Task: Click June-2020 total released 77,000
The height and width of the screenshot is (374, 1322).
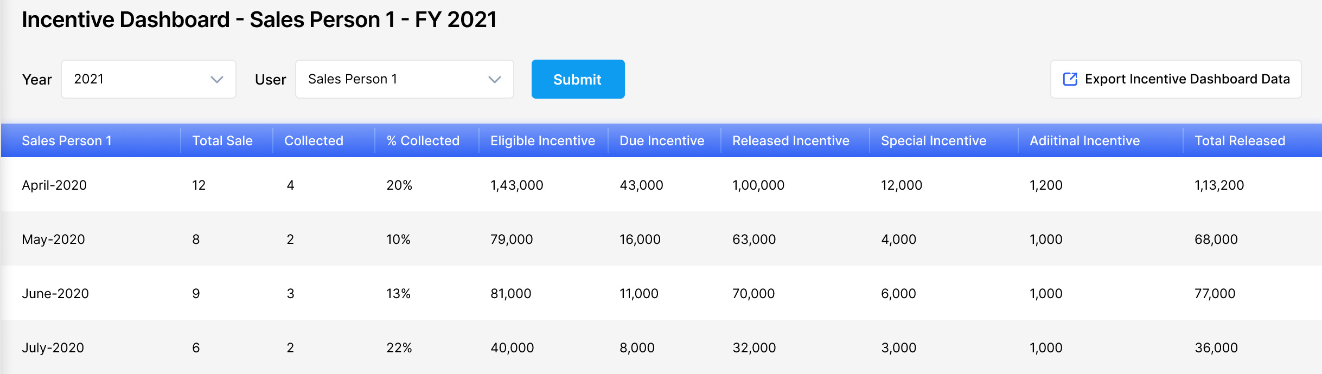Action: click(x=1215, y=294)
